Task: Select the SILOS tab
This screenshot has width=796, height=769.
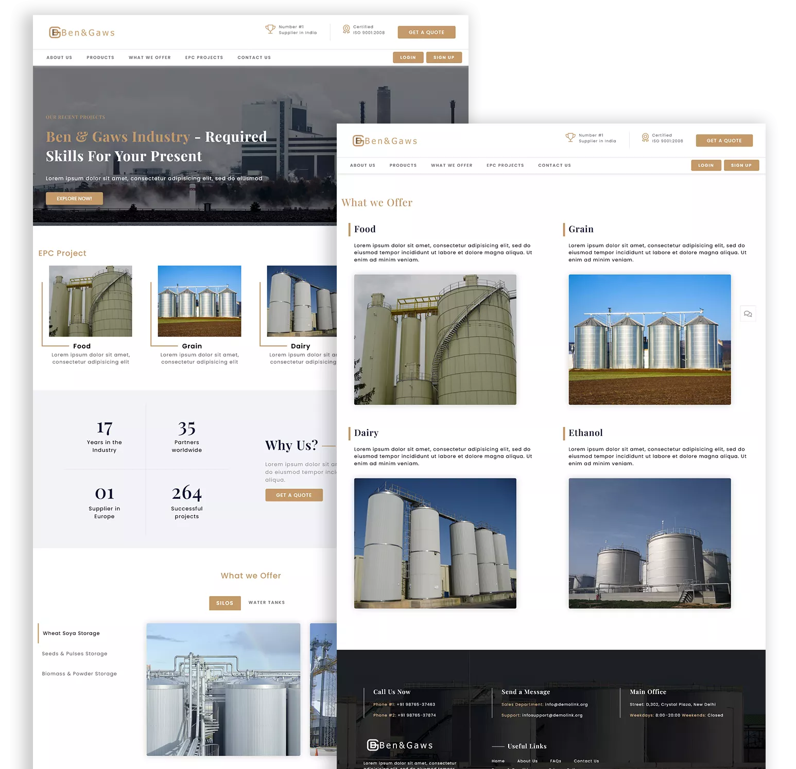Action: point(224,603)
